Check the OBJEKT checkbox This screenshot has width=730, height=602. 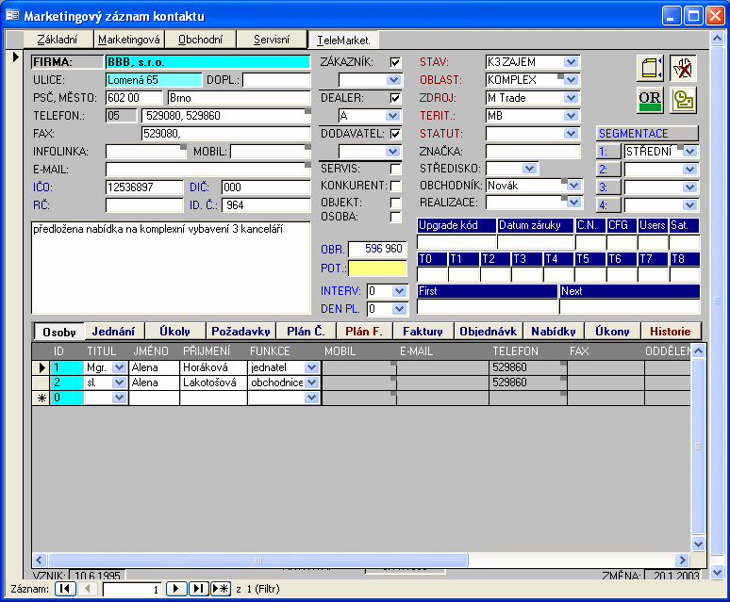coord(395,203)
